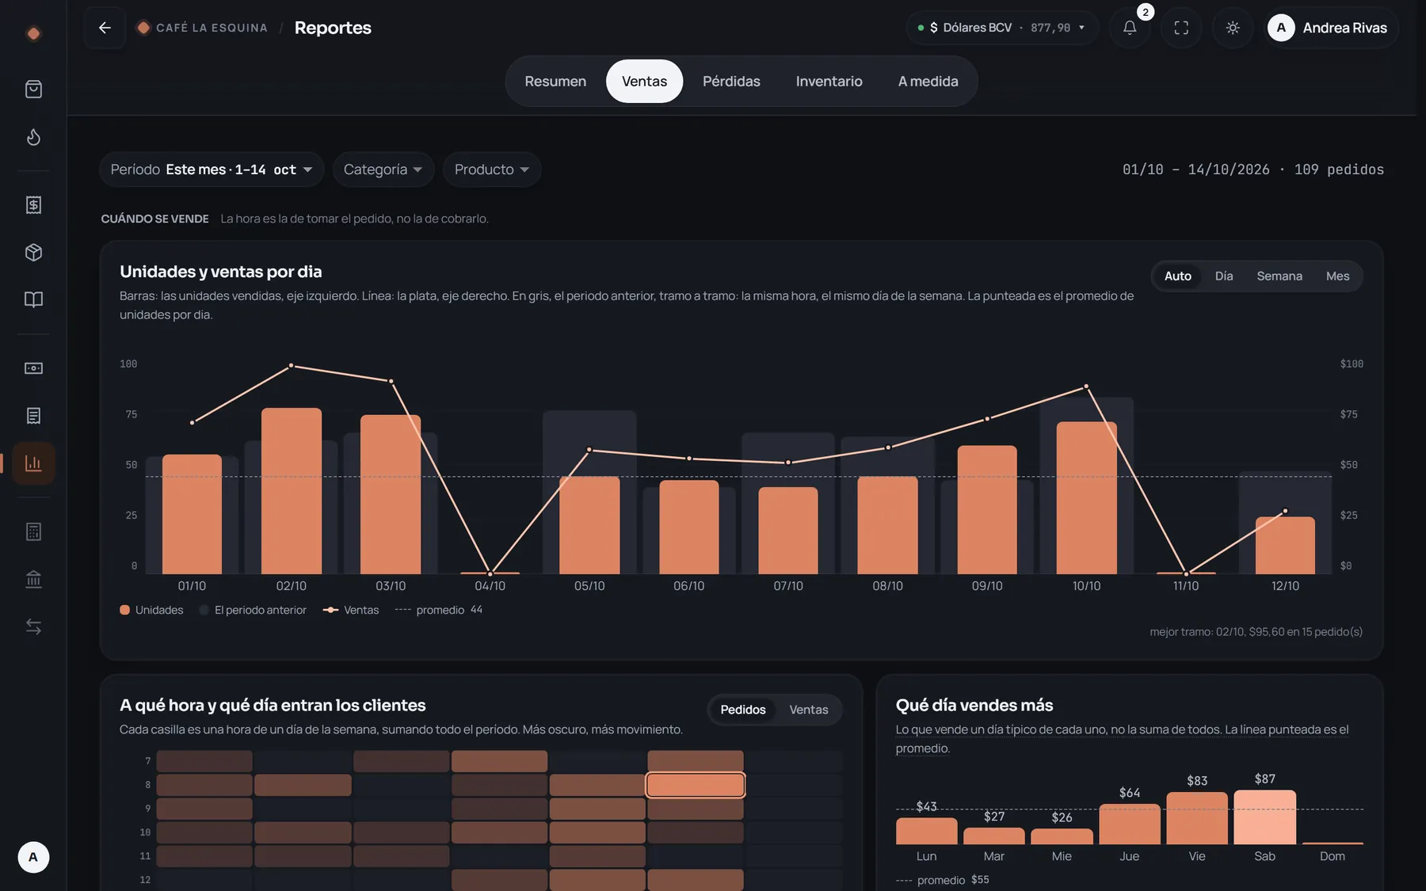Go to the Inventario tab
Screen dimensions: 1426x891
(829, 82)
